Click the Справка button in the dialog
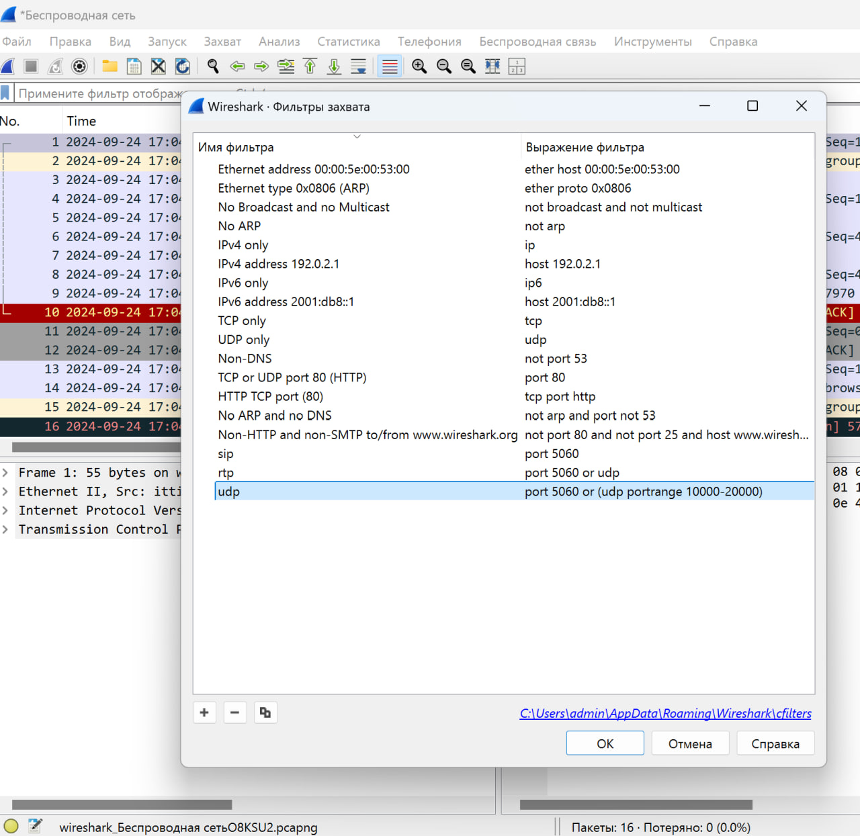Viewport: 860px width, 836px height. [775, 743]
